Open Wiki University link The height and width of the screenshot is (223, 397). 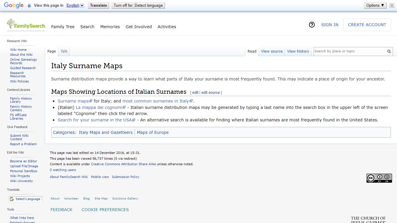pyautogui.click(x=22, y=181)
